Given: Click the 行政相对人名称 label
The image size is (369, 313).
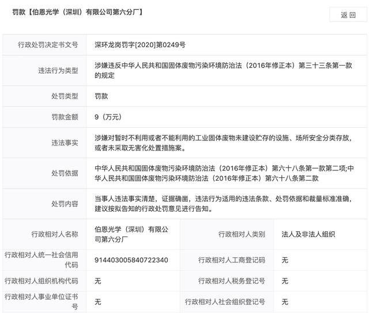Looking at the screenshot, I should click(55, 234).
